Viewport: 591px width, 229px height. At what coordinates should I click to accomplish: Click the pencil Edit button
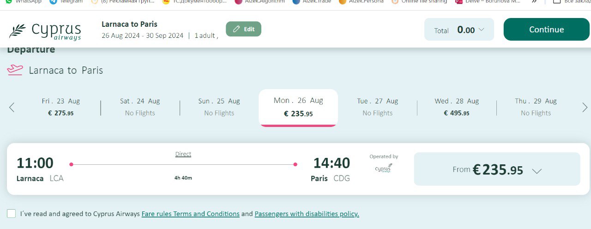[243, 29]
